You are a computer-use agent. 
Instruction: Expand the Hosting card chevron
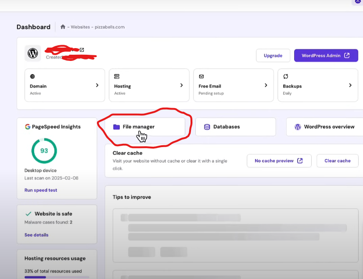pyautogui.click(x=181, y=85)
